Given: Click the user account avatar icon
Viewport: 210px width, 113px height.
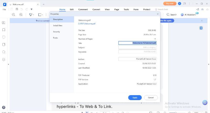Looking at the screenshot, I should (180, 4).
